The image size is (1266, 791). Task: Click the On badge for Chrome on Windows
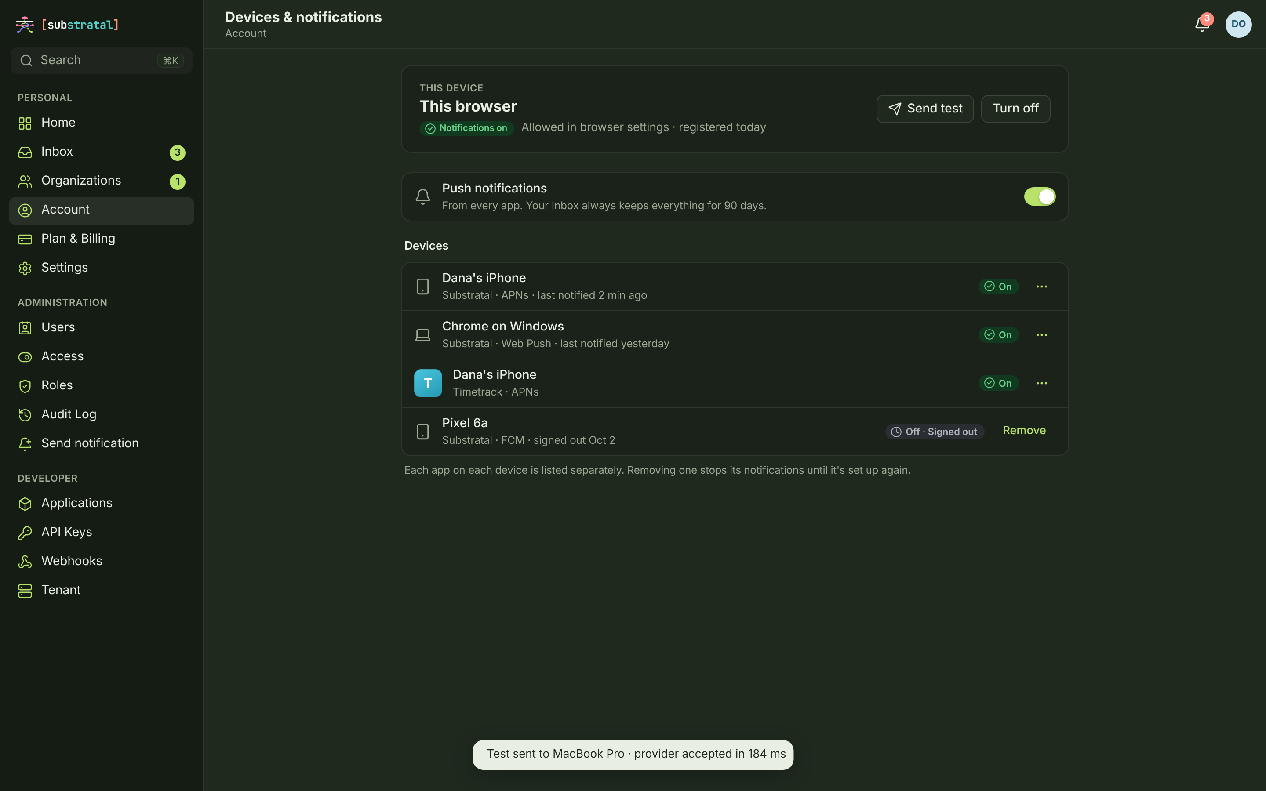(998, 335)
